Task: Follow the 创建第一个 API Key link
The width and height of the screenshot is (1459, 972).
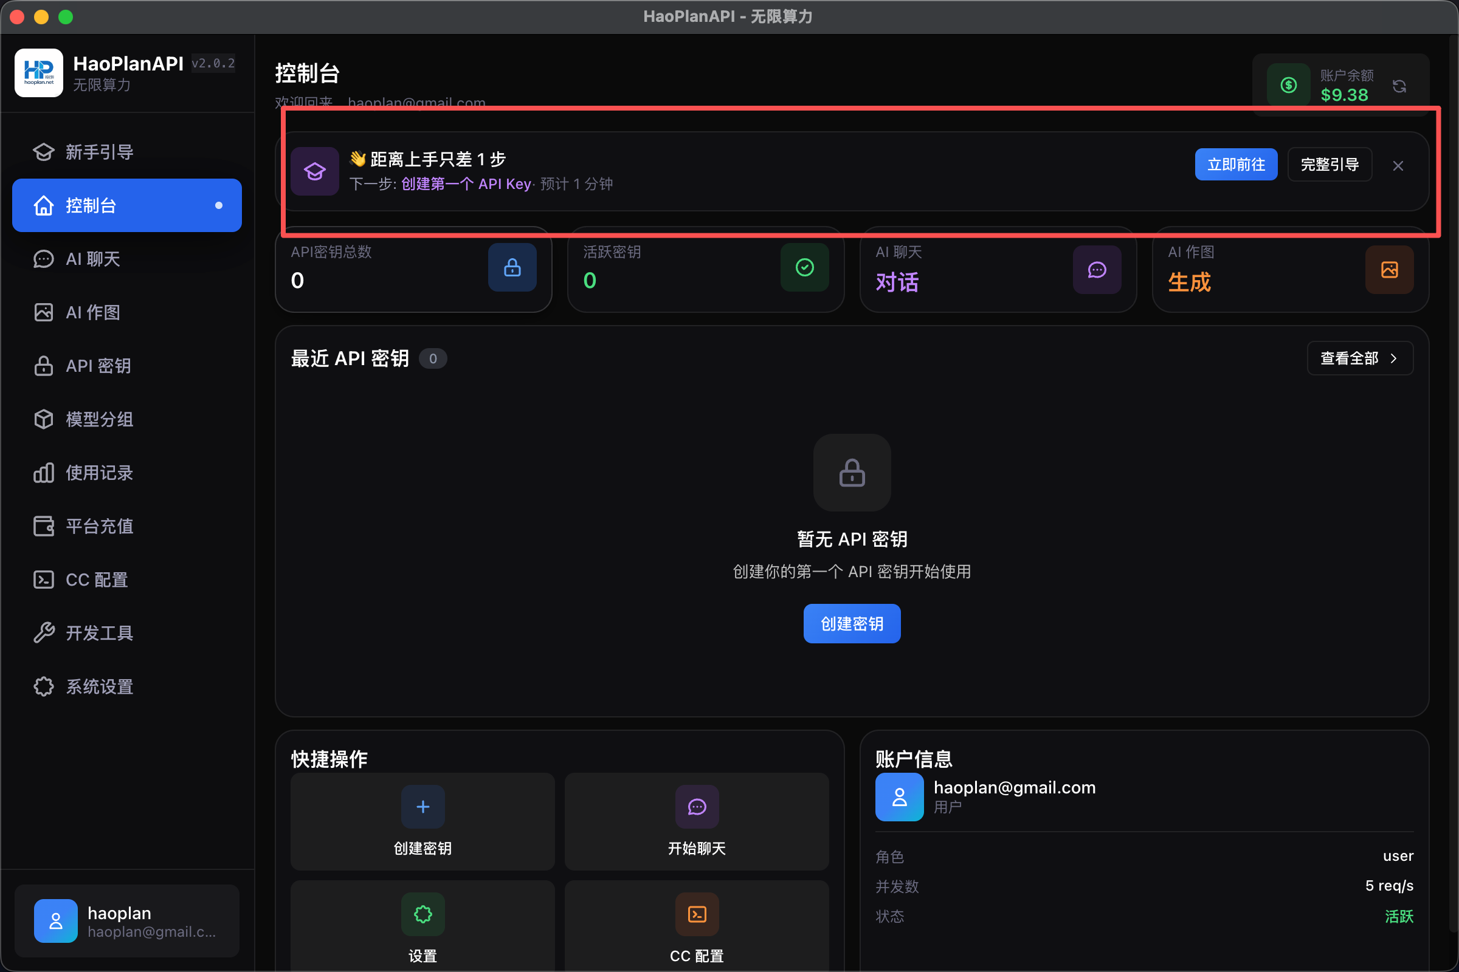Action: tap(466, 183)
